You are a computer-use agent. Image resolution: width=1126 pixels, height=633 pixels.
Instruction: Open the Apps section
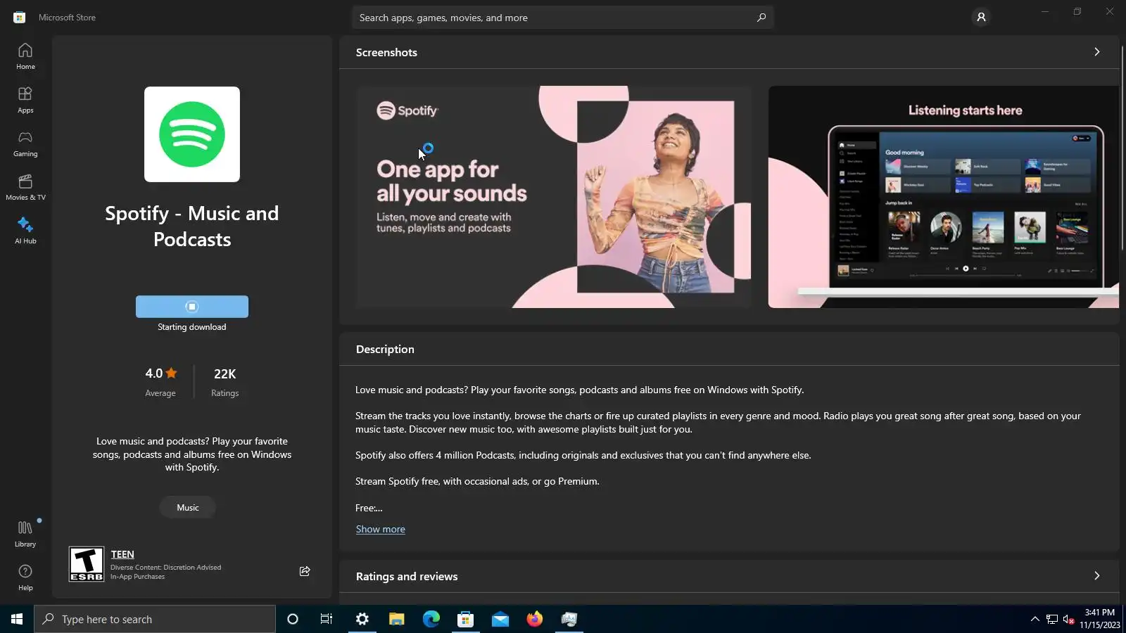[25, 100]
